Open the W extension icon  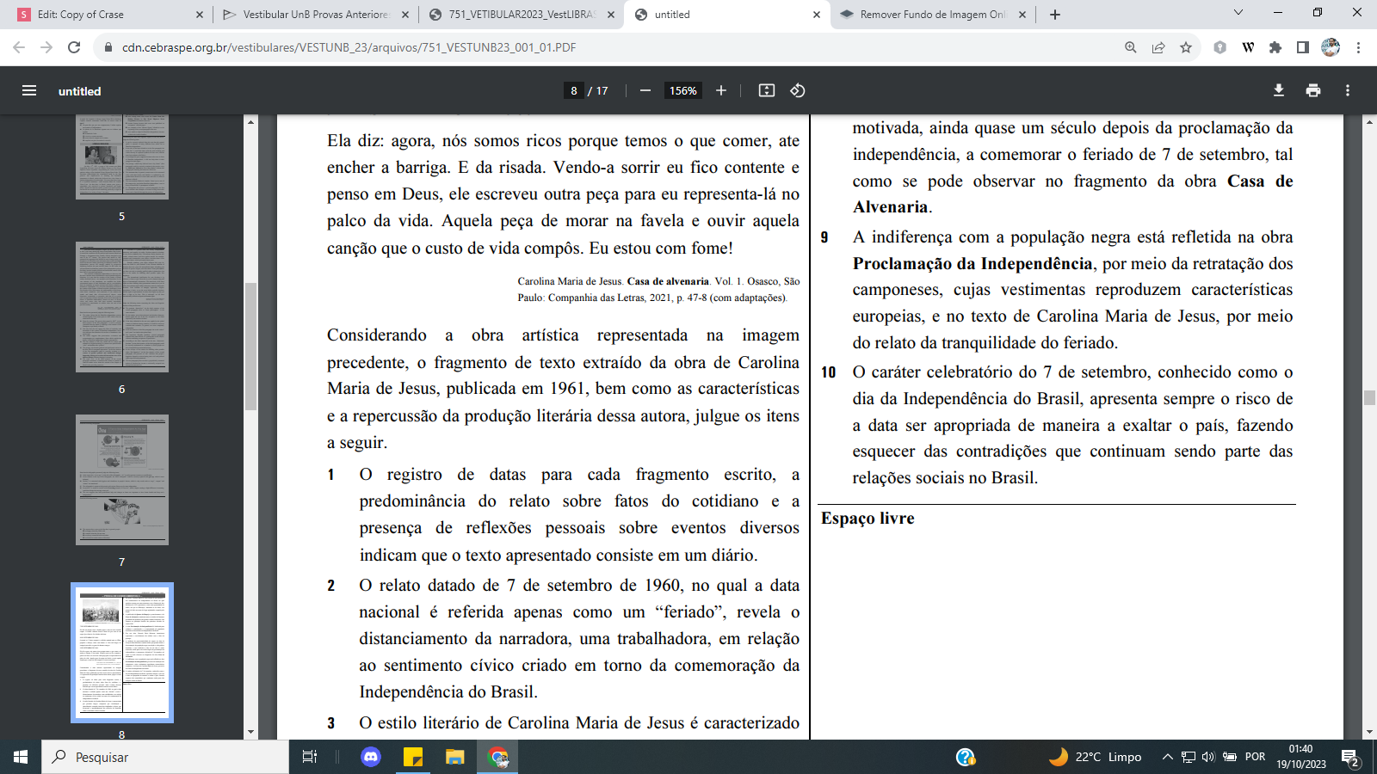(1248, 47)
